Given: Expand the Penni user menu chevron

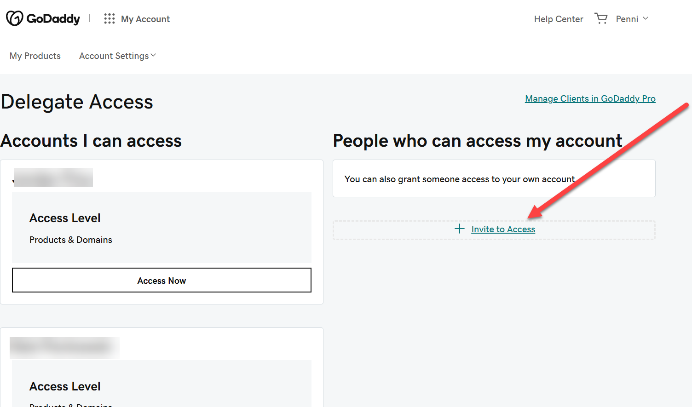Looking at the screenshot, I should pos(646,18).
